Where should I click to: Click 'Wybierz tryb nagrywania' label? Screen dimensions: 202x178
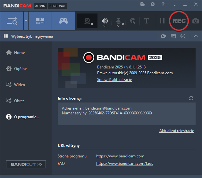[x=32, y=36]
